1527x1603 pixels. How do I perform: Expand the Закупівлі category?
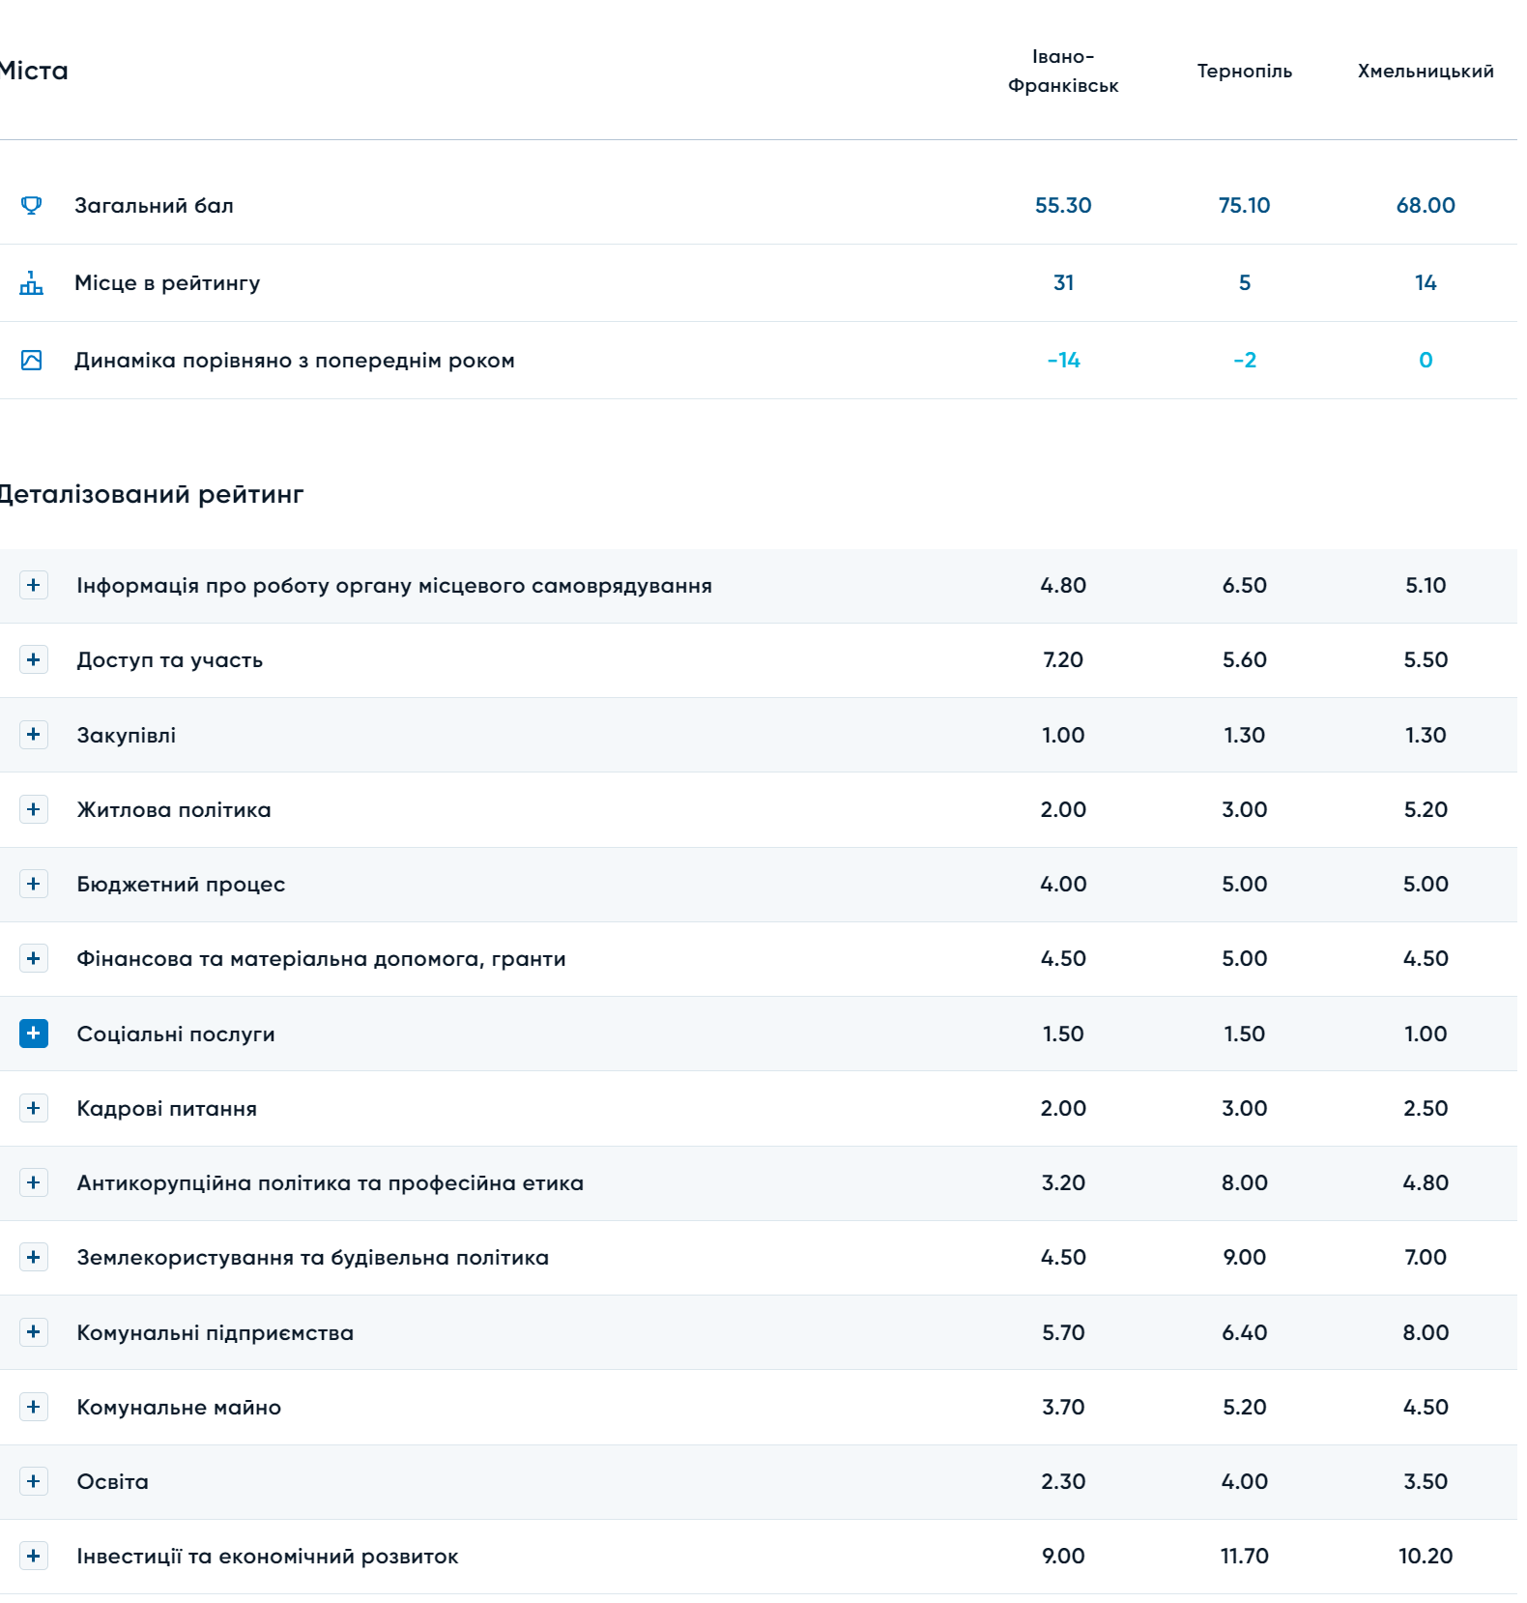34,734
